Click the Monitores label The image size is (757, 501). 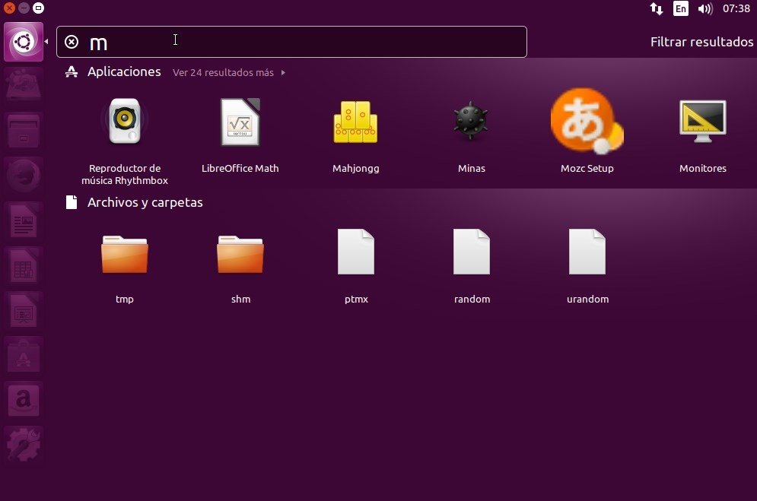coord(702,168)
